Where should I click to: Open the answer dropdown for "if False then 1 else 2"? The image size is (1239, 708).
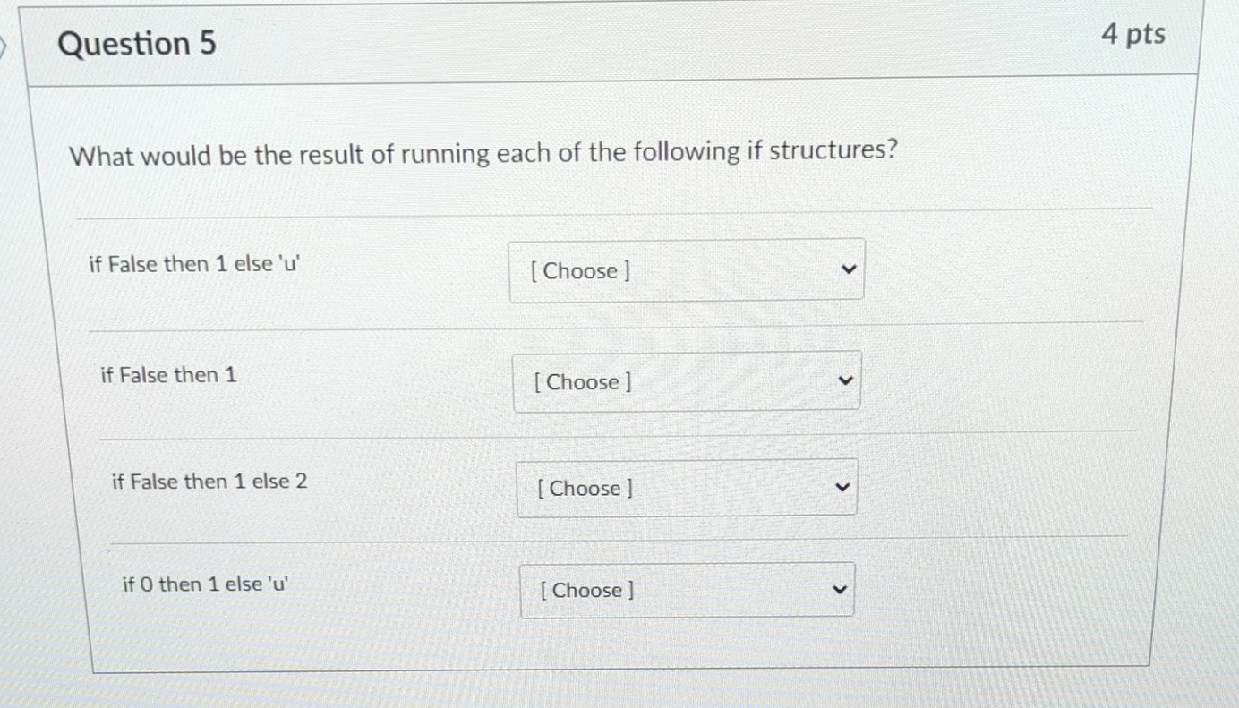(686, 487)
